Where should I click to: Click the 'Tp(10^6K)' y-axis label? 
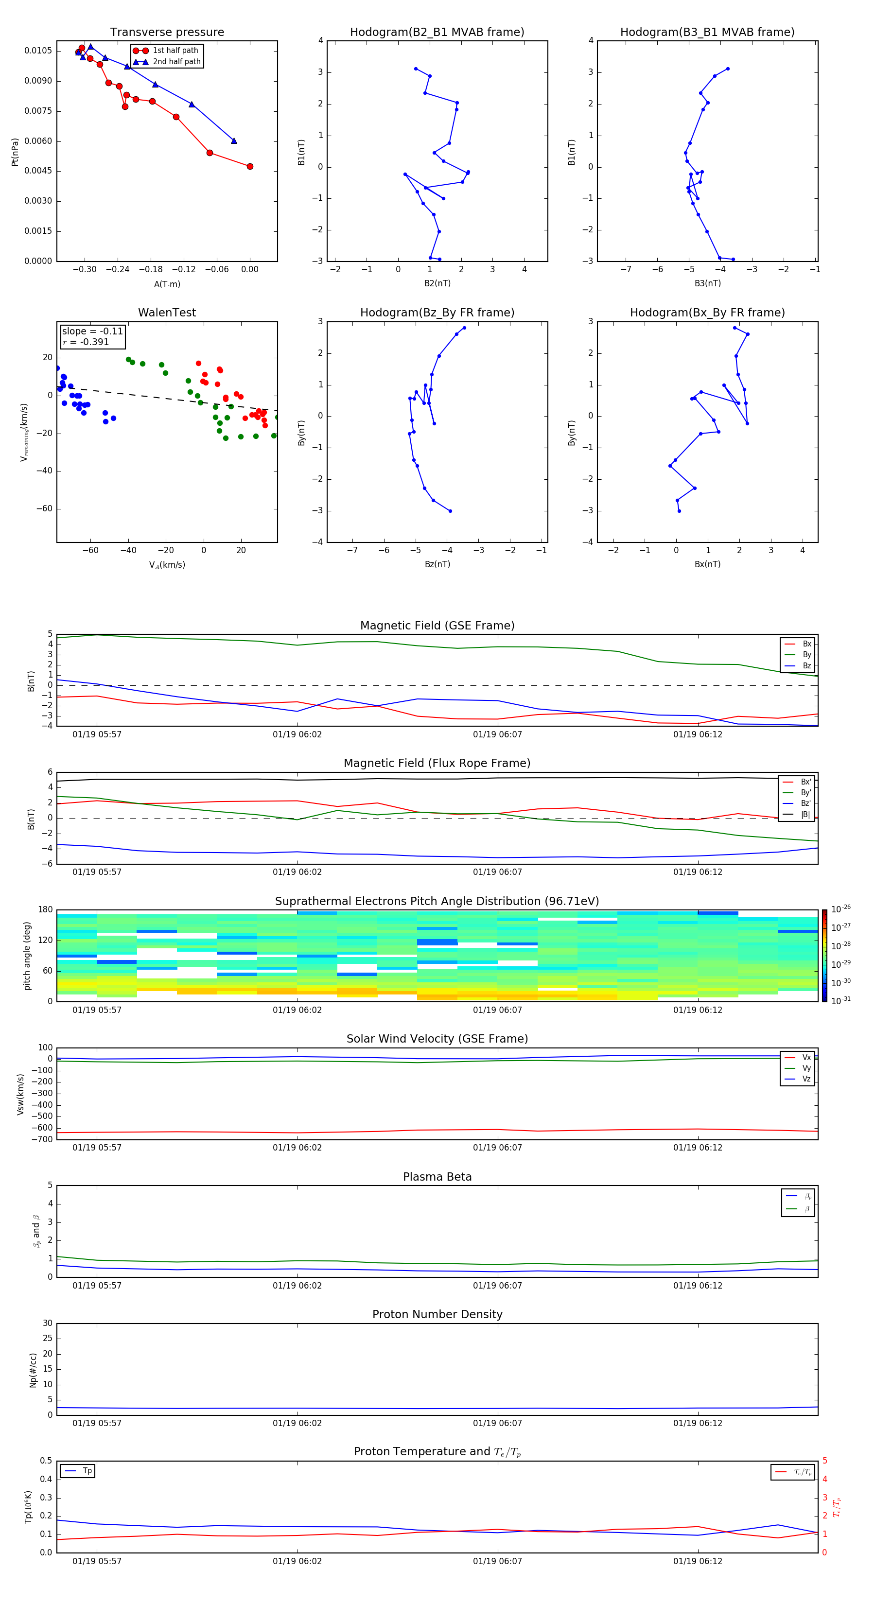coord(28,1507)
